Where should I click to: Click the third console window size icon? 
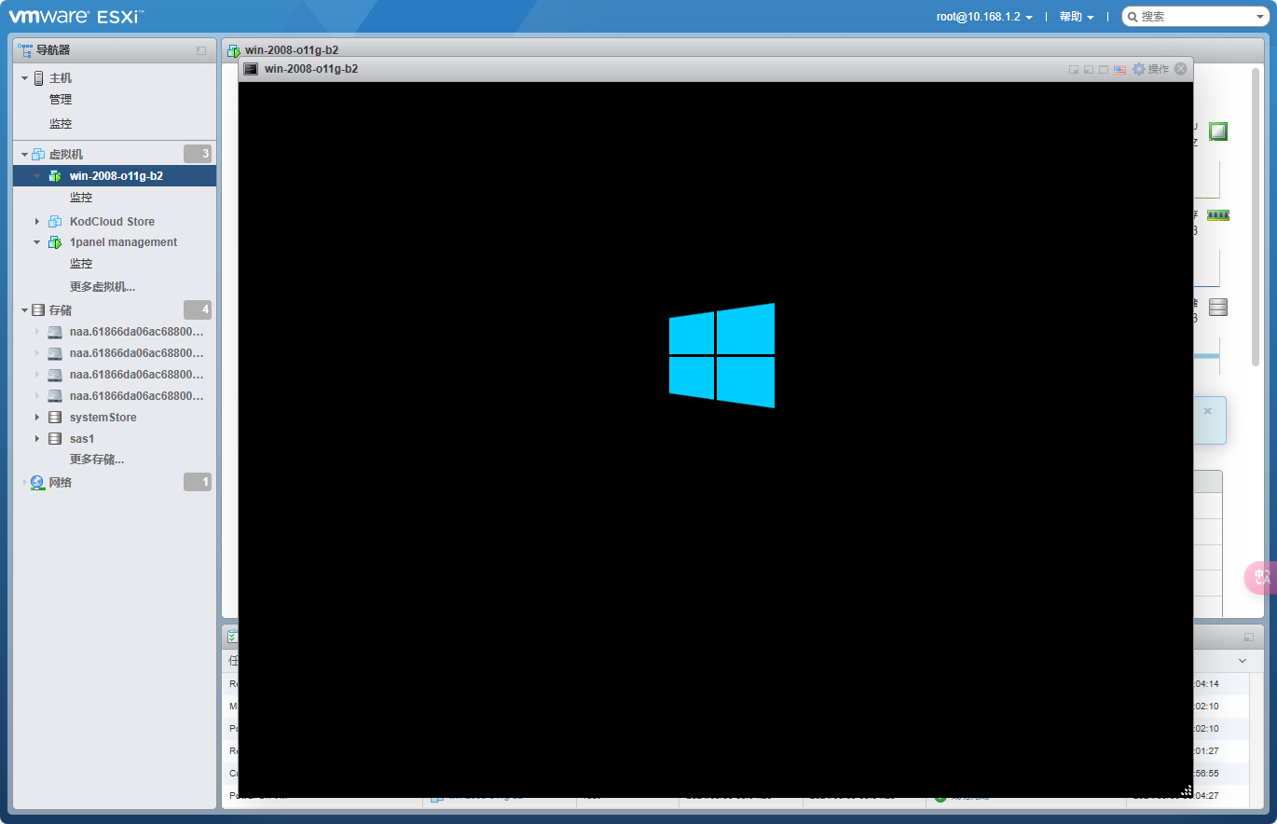pyautogui.click(x=1104, y=70)
